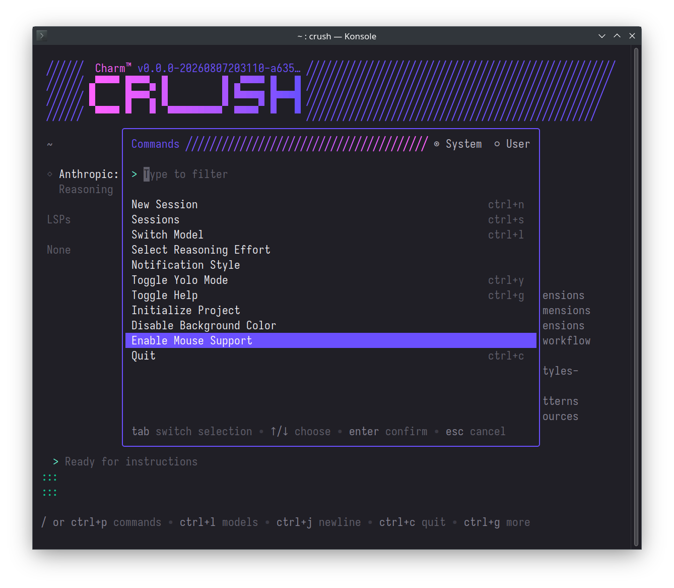Image resolution: width=674 pixels, height=588 pixels.
Task: Choose the Quit command
Action: pyautogui.click(x=330, y=356)
